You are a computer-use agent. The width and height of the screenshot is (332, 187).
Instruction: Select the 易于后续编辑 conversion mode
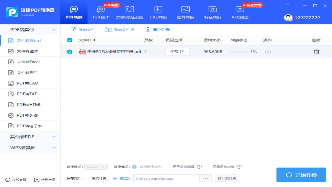tap(168, 166)
